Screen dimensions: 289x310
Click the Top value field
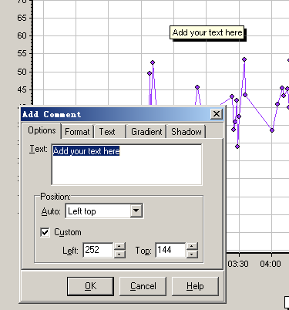click(x=170, y=250)
